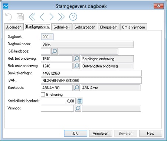Open calculator for Kredietlimiet bankrek
The image size is (167, 141).
(x=80, y=101)
